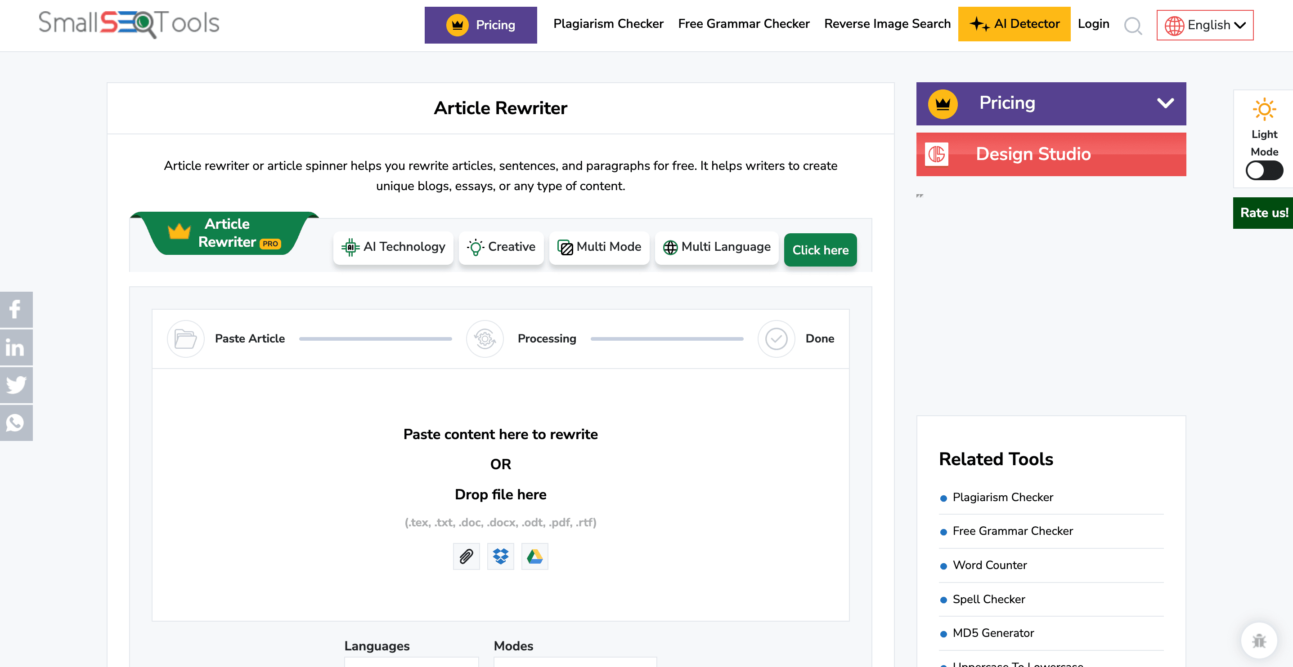This screenshot has height=667, width=1293.
Task: Share through WhatsApp icon
Action: pos(16,423)
